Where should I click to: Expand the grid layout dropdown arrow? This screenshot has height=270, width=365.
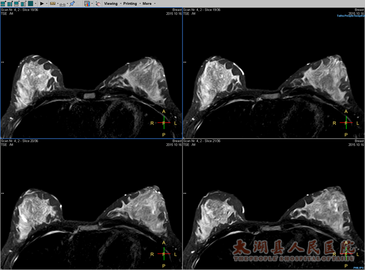coord(36,4)
